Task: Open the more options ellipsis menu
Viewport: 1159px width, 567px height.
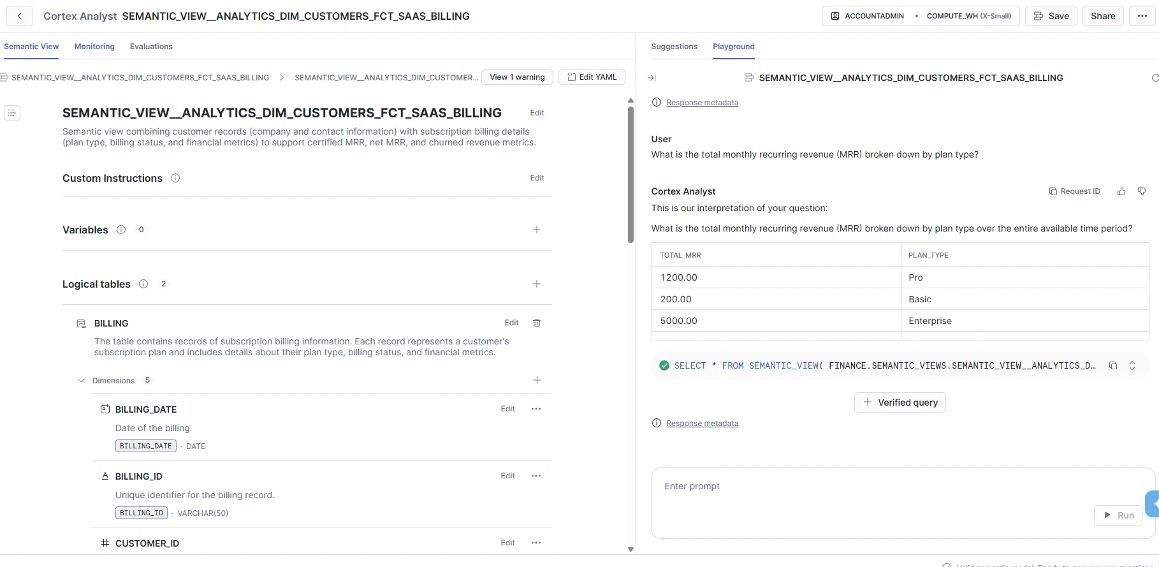Action: coord(1142,16)
